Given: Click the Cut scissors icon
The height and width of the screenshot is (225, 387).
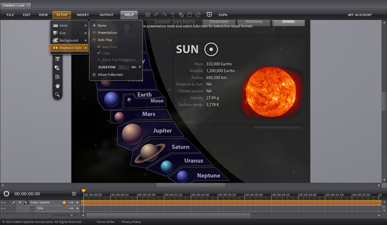Looking at the screenshot, I should coord(173,15).
